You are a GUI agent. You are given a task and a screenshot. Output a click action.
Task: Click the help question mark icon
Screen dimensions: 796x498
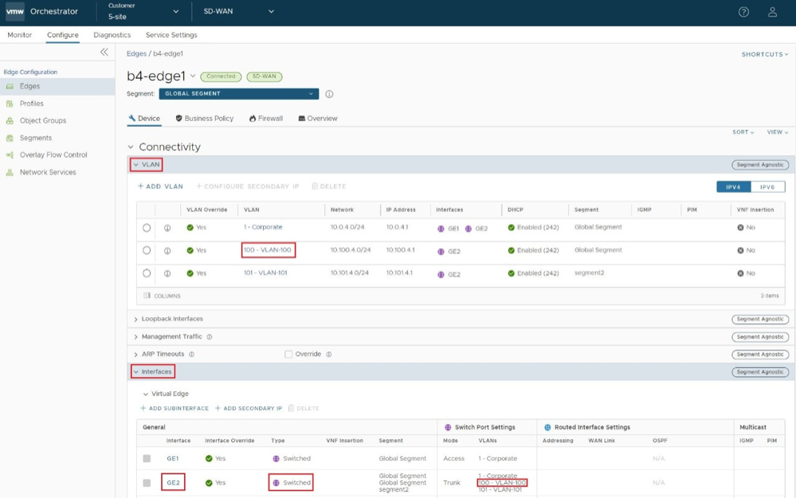pos(743,12)
